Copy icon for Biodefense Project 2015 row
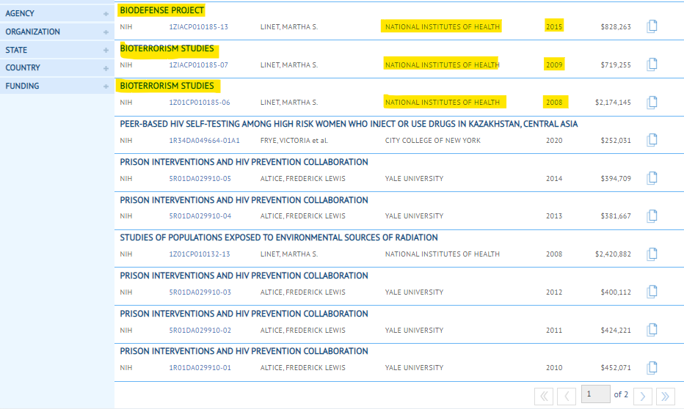Viewport: 684px width, 409px height. coord(652,26)
